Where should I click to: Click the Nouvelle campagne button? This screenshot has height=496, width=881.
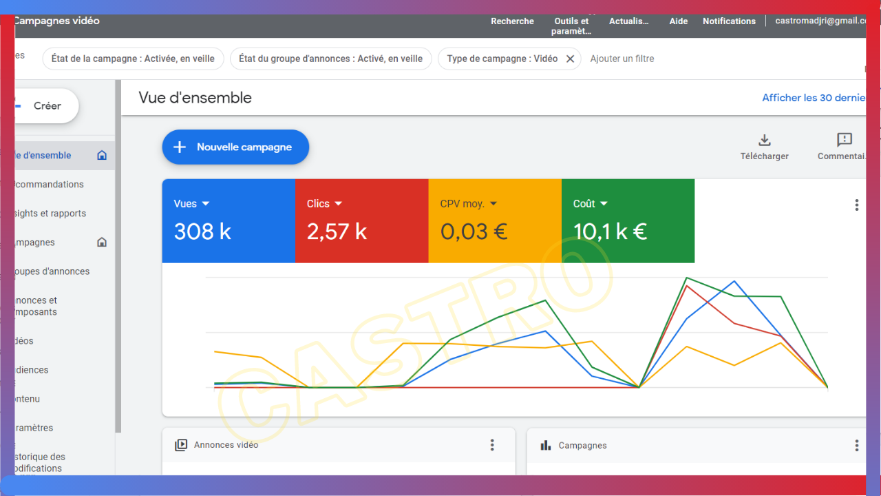pyautogui.click(x=235, y=147)
